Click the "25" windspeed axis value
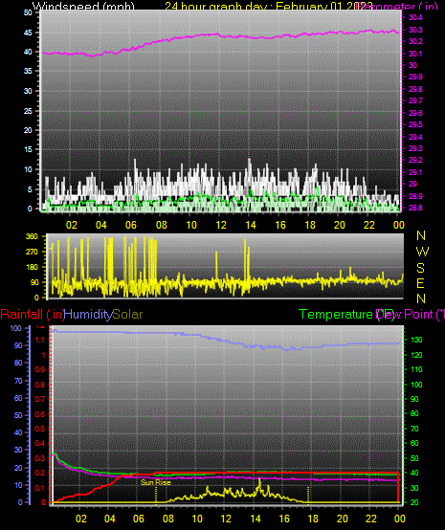This screenshot has height=530, width=445. tap(28, 111)
